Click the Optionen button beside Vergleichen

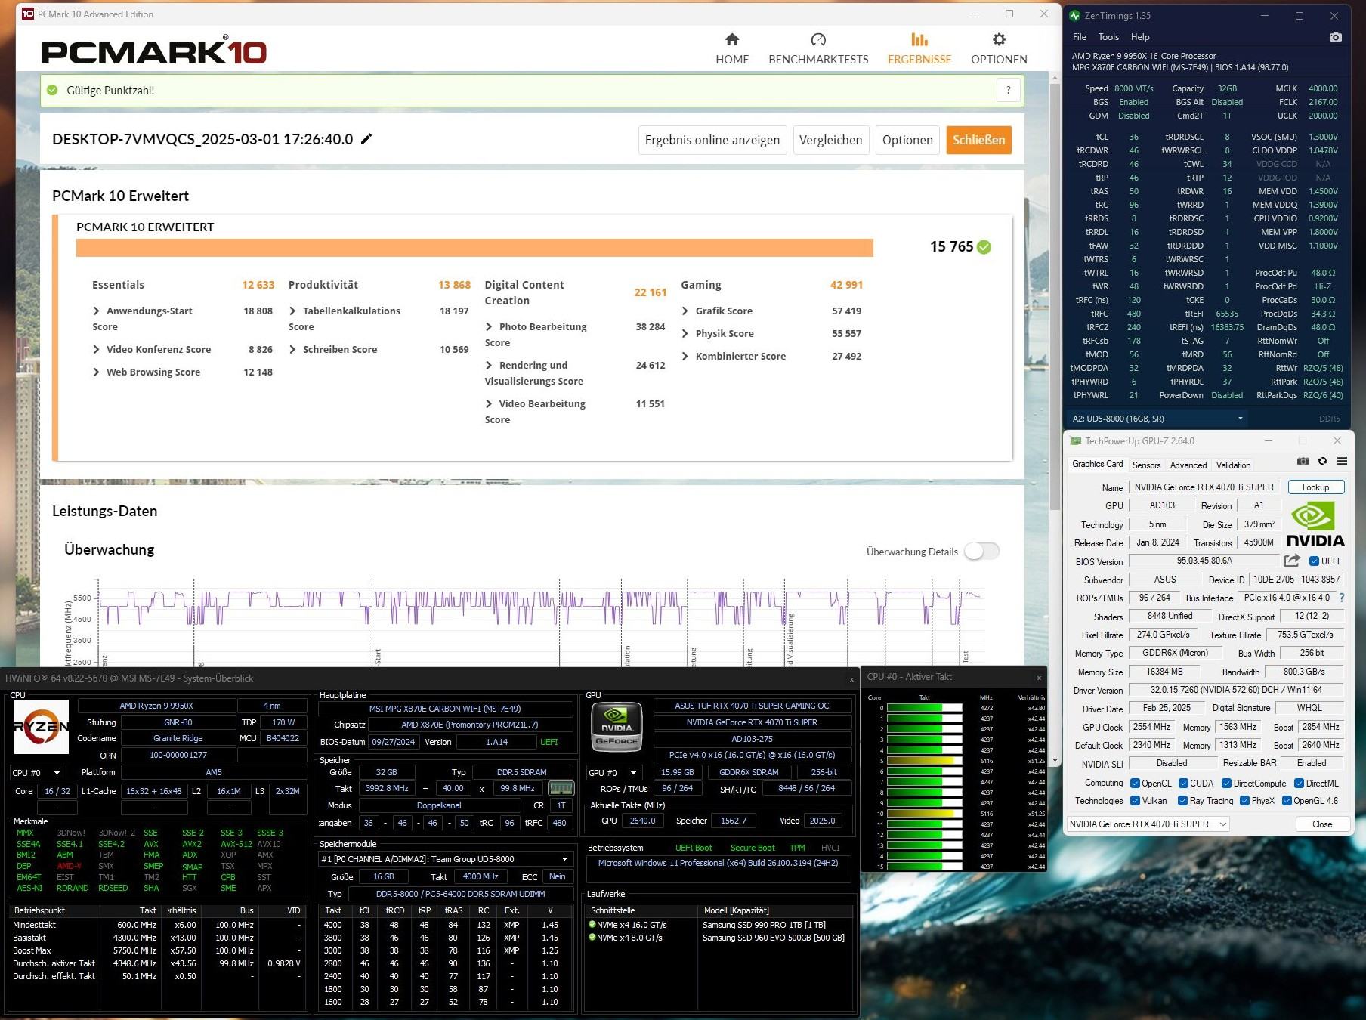tap(907, 140)
